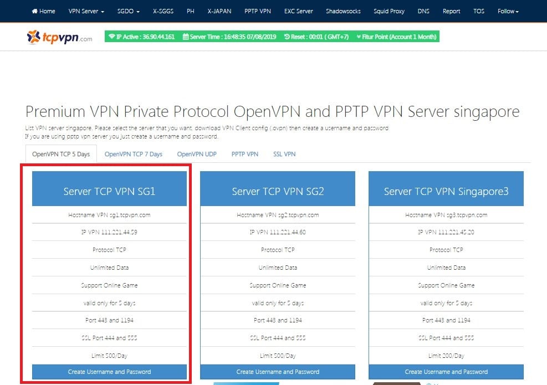Open the Shadowsocks page
547x385 pixels.
[343, 11]
